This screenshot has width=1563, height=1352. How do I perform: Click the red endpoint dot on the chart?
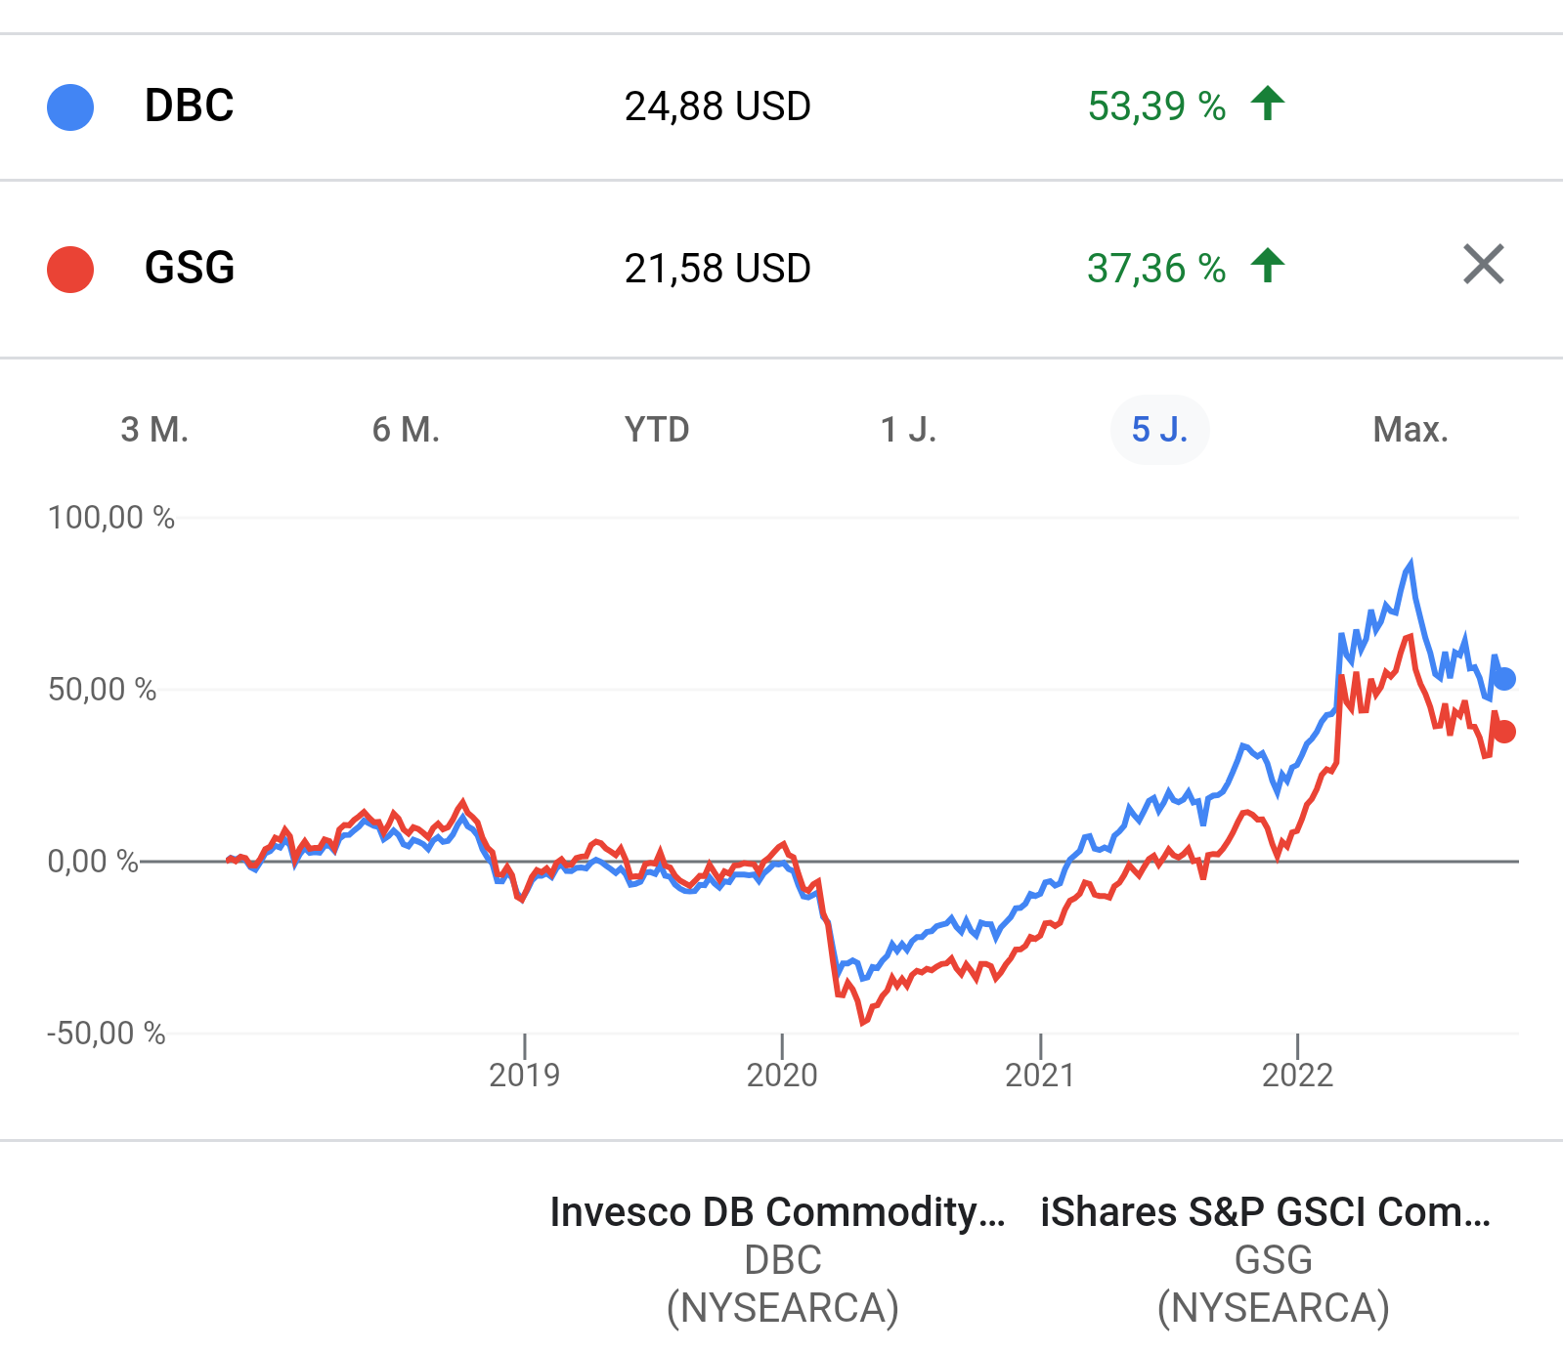(1505, 732)
